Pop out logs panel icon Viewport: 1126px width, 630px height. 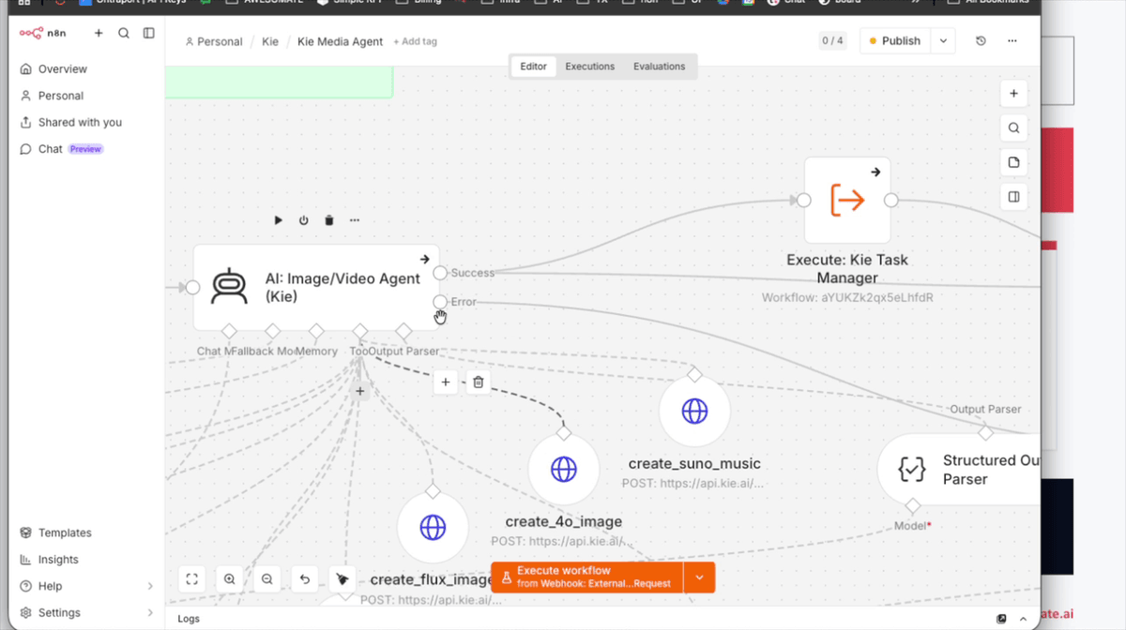pos(1001,619)
